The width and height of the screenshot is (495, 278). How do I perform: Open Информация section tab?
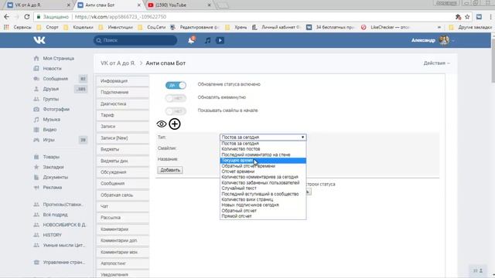click(x=122, y=81)
